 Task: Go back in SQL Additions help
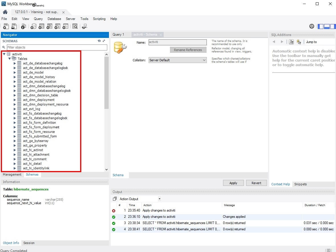pyautogui.click(x=274, y=42)
